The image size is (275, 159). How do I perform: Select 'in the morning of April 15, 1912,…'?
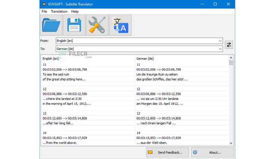click(x=67, y=104)
